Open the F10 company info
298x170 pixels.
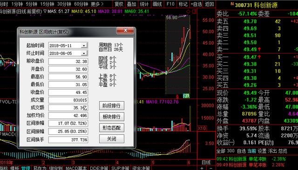pyautogui.click(x=170, y=4)
